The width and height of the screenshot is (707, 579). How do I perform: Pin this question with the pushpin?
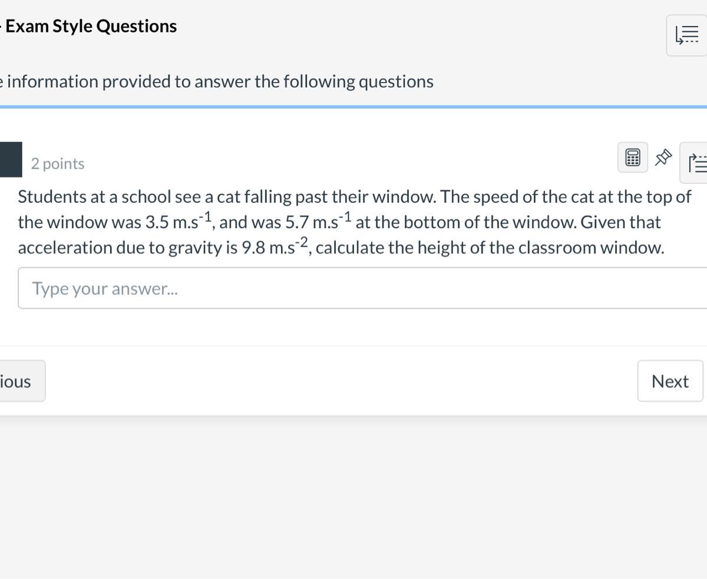click(663, 157)
